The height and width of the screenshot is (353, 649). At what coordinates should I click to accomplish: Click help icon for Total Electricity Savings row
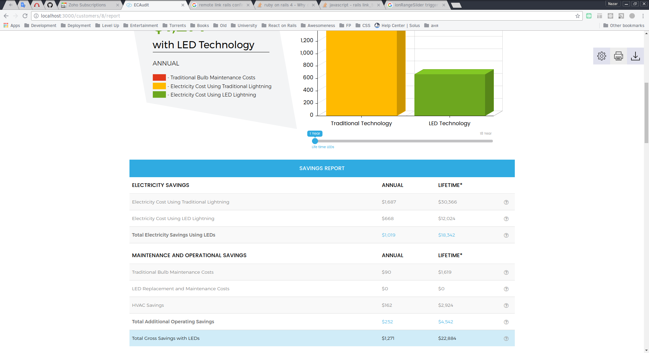[506, 235]
